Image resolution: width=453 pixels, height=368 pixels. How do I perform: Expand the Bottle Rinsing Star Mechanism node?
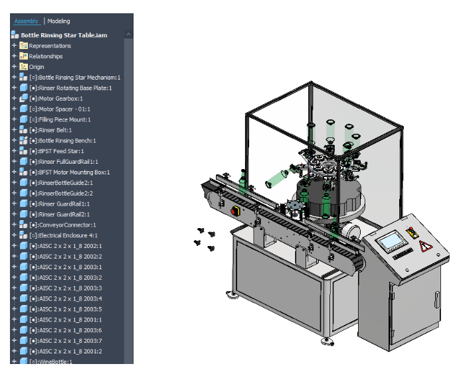(14, 78)
